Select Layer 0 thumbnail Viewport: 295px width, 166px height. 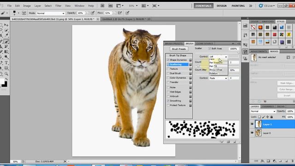[258, 133]
